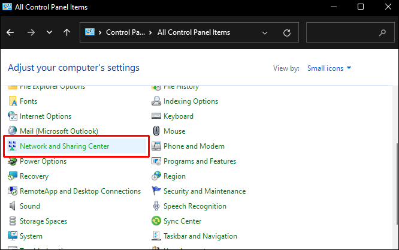399x250 pixels.
Task: Expand the View by Small icons dropdown
Action: click(x=329, y=68)
